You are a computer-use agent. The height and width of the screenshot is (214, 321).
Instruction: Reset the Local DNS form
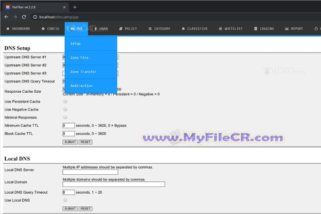pos(85,209)
